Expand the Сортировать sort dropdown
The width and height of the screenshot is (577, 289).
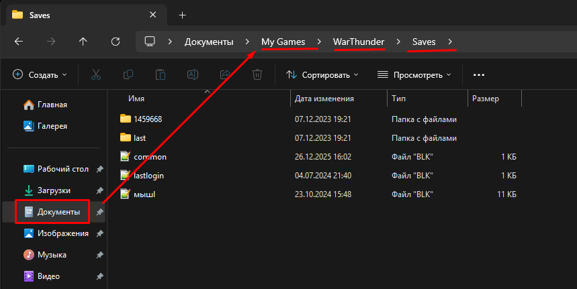click(x=322, y=74)
